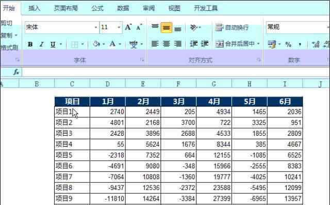The width and height of the screenshot is (330, 205).
Task: Switch to the 插入 ribbon tab
Action: (35, 8)
